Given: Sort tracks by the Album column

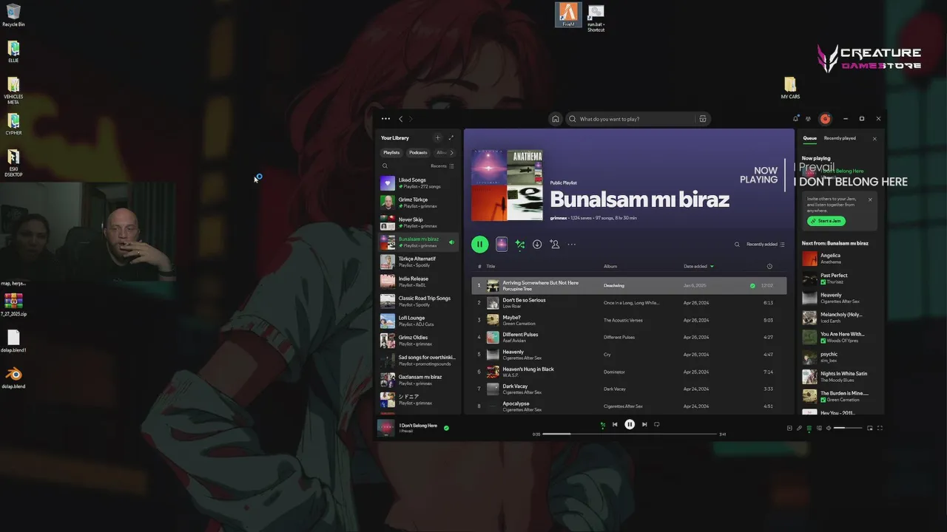Looking at the screenshot, I should click(610, 266).
